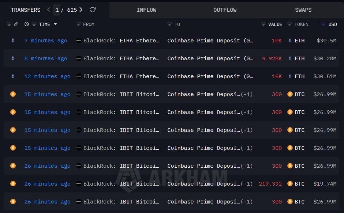The image size is (344, 213).
Task: Click the next page chevron
Action: point(81,10)
